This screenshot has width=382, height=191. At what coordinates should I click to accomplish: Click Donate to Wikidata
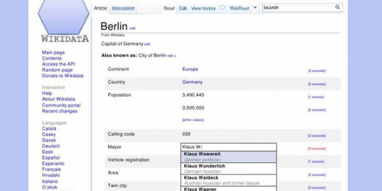[x=63, y=76]
